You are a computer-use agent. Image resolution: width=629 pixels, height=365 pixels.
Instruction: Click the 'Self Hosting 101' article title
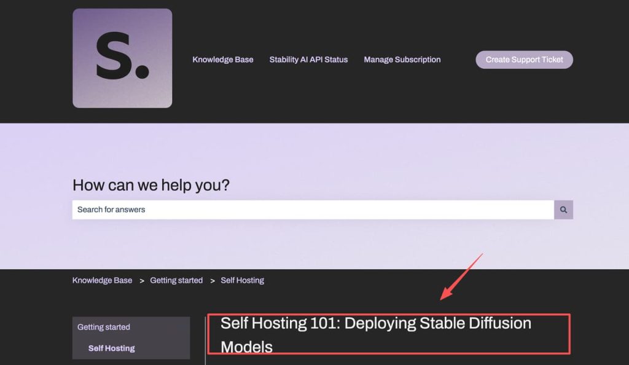click(x=375, y=335)
